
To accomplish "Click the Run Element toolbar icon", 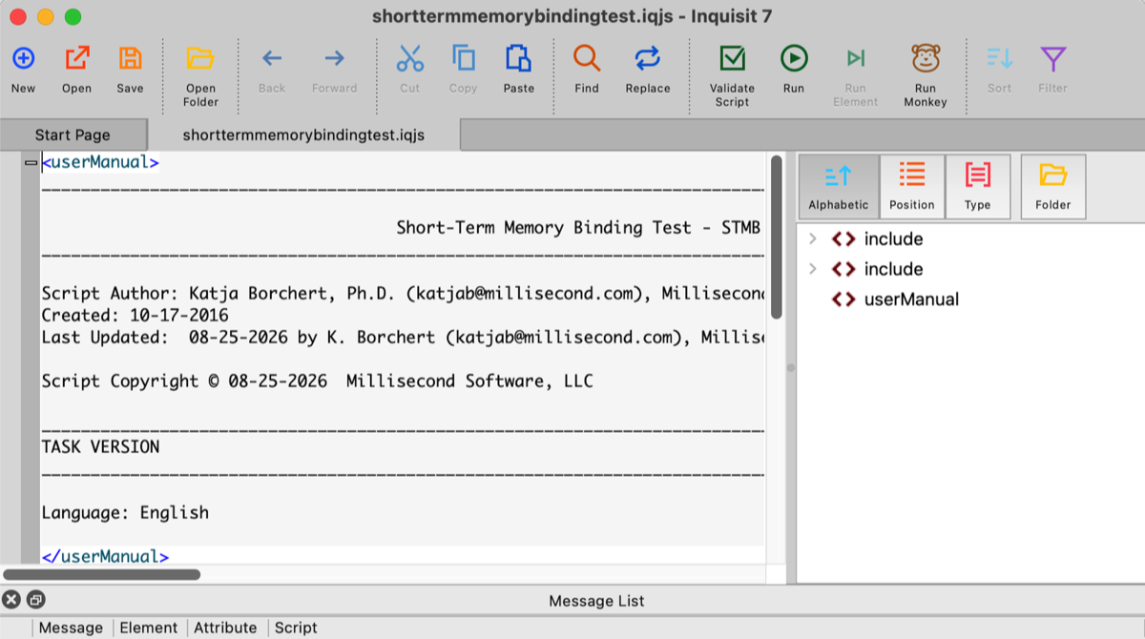I will point(855,59).
